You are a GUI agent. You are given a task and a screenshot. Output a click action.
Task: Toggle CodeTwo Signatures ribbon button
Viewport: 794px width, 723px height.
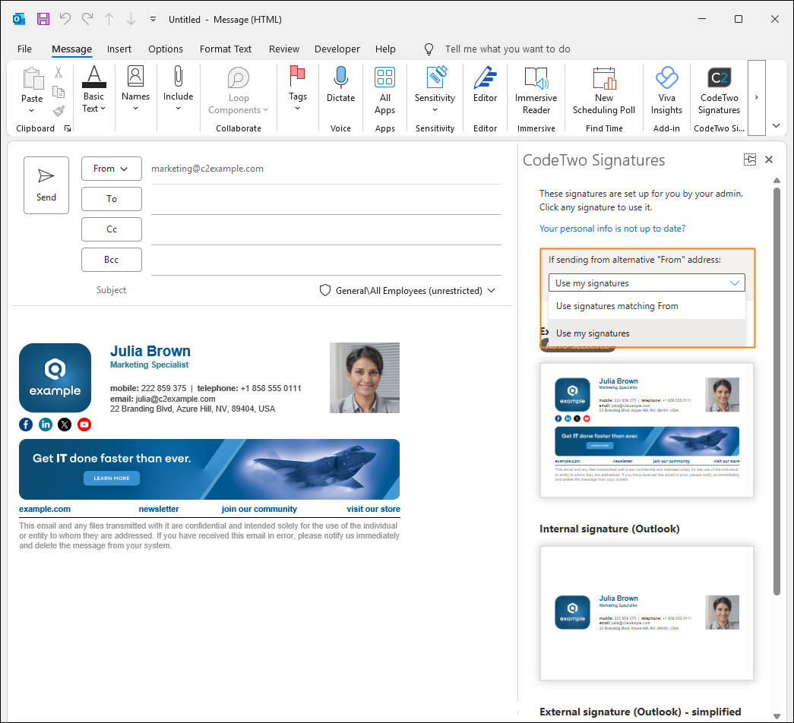(719, 91)
